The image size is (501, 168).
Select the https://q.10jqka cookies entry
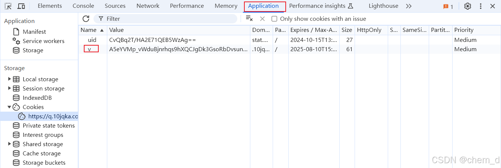[53, 116]
